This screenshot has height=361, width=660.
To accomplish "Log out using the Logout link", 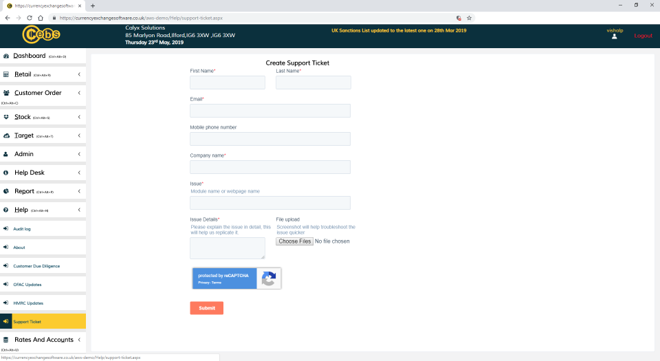I will coord(643,36).
